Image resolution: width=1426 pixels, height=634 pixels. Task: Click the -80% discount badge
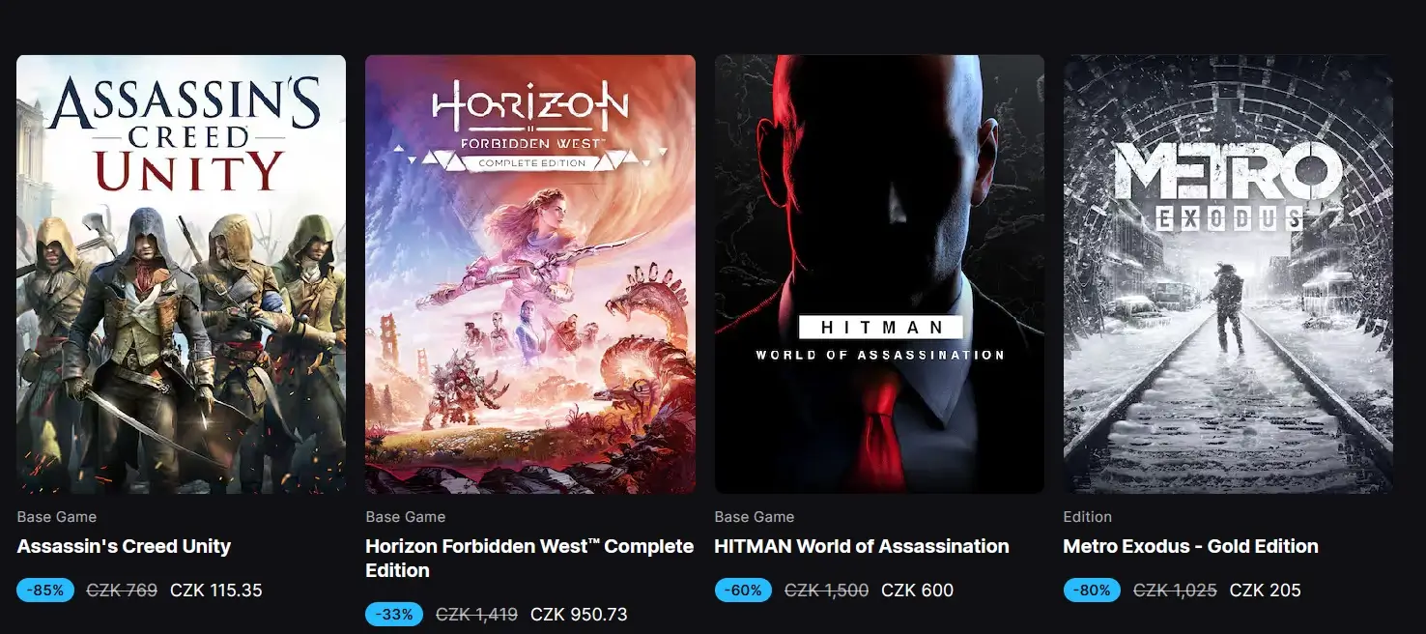coord(1092,590)
